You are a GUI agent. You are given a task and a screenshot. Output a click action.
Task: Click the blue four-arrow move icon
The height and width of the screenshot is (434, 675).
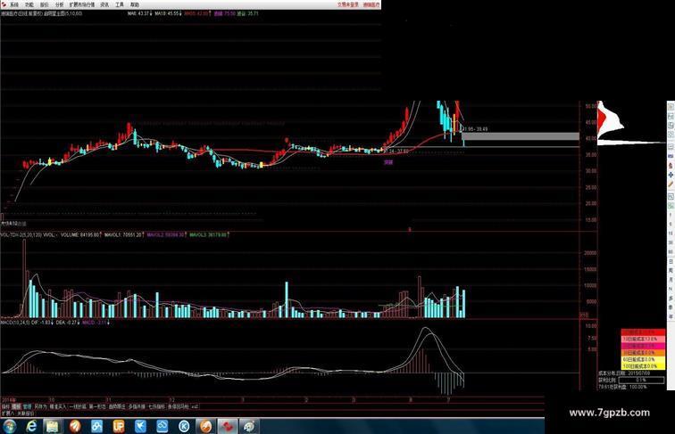[671, 175]
